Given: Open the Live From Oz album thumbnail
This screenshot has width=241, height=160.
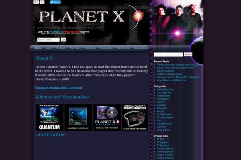Looking at the screenshot, I should tap(107, 118).
